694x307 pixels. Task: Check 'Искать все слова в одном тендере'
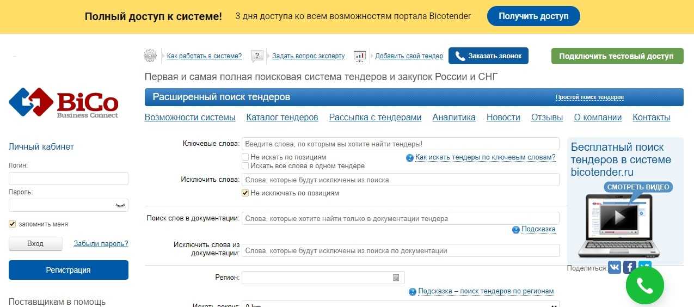tap(245, 165)
